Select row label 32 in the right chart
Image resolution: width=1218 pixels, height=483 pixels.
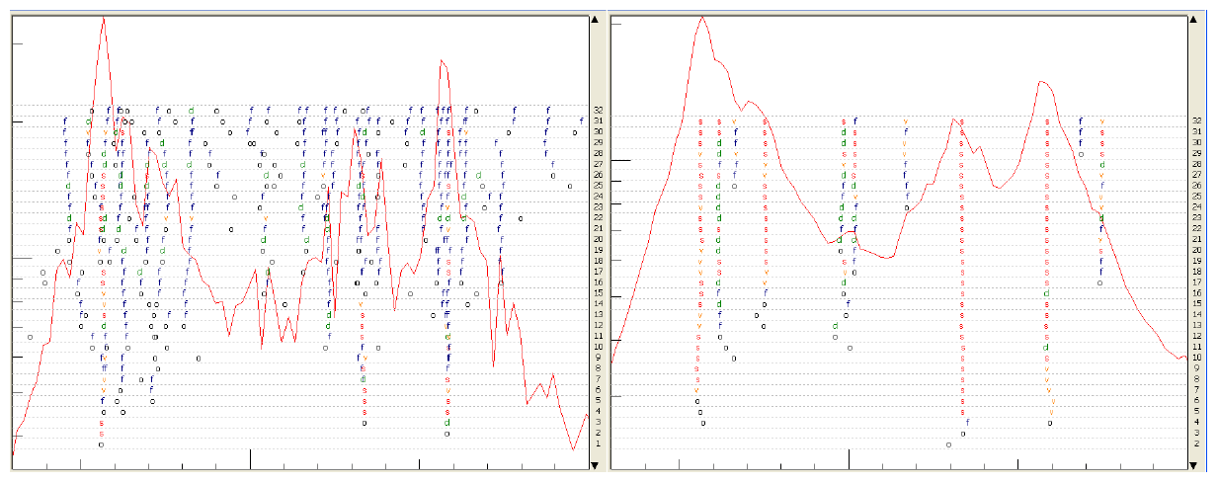click(1197, 121)
